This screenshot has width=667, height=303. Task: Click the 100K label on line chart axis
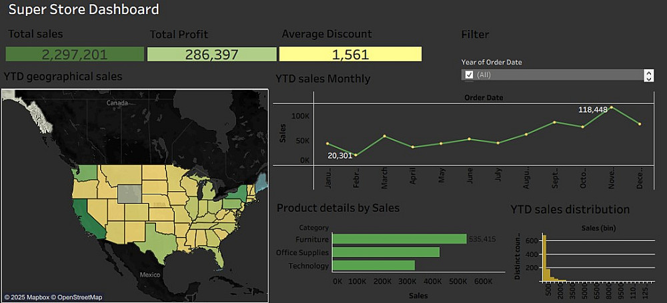(x=300, y=116)
